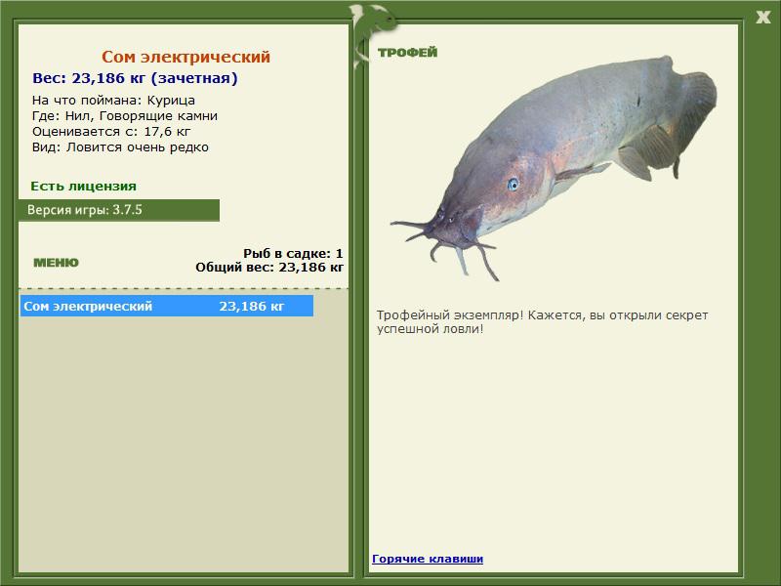781x586 pixels.
Task: Open the МЕНЮ button
Action: tap(56, 263)
